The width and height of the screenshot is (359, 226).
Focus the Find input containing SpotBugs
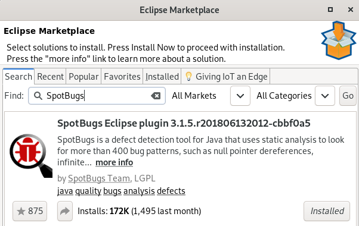tap(97, 96)
